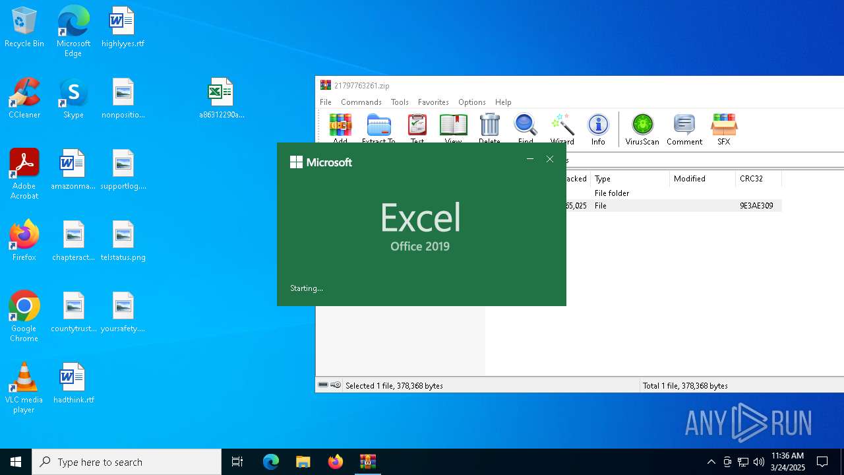Open the Favorites menu
This screenshot has height=475, width=844.
pos(433,102)
